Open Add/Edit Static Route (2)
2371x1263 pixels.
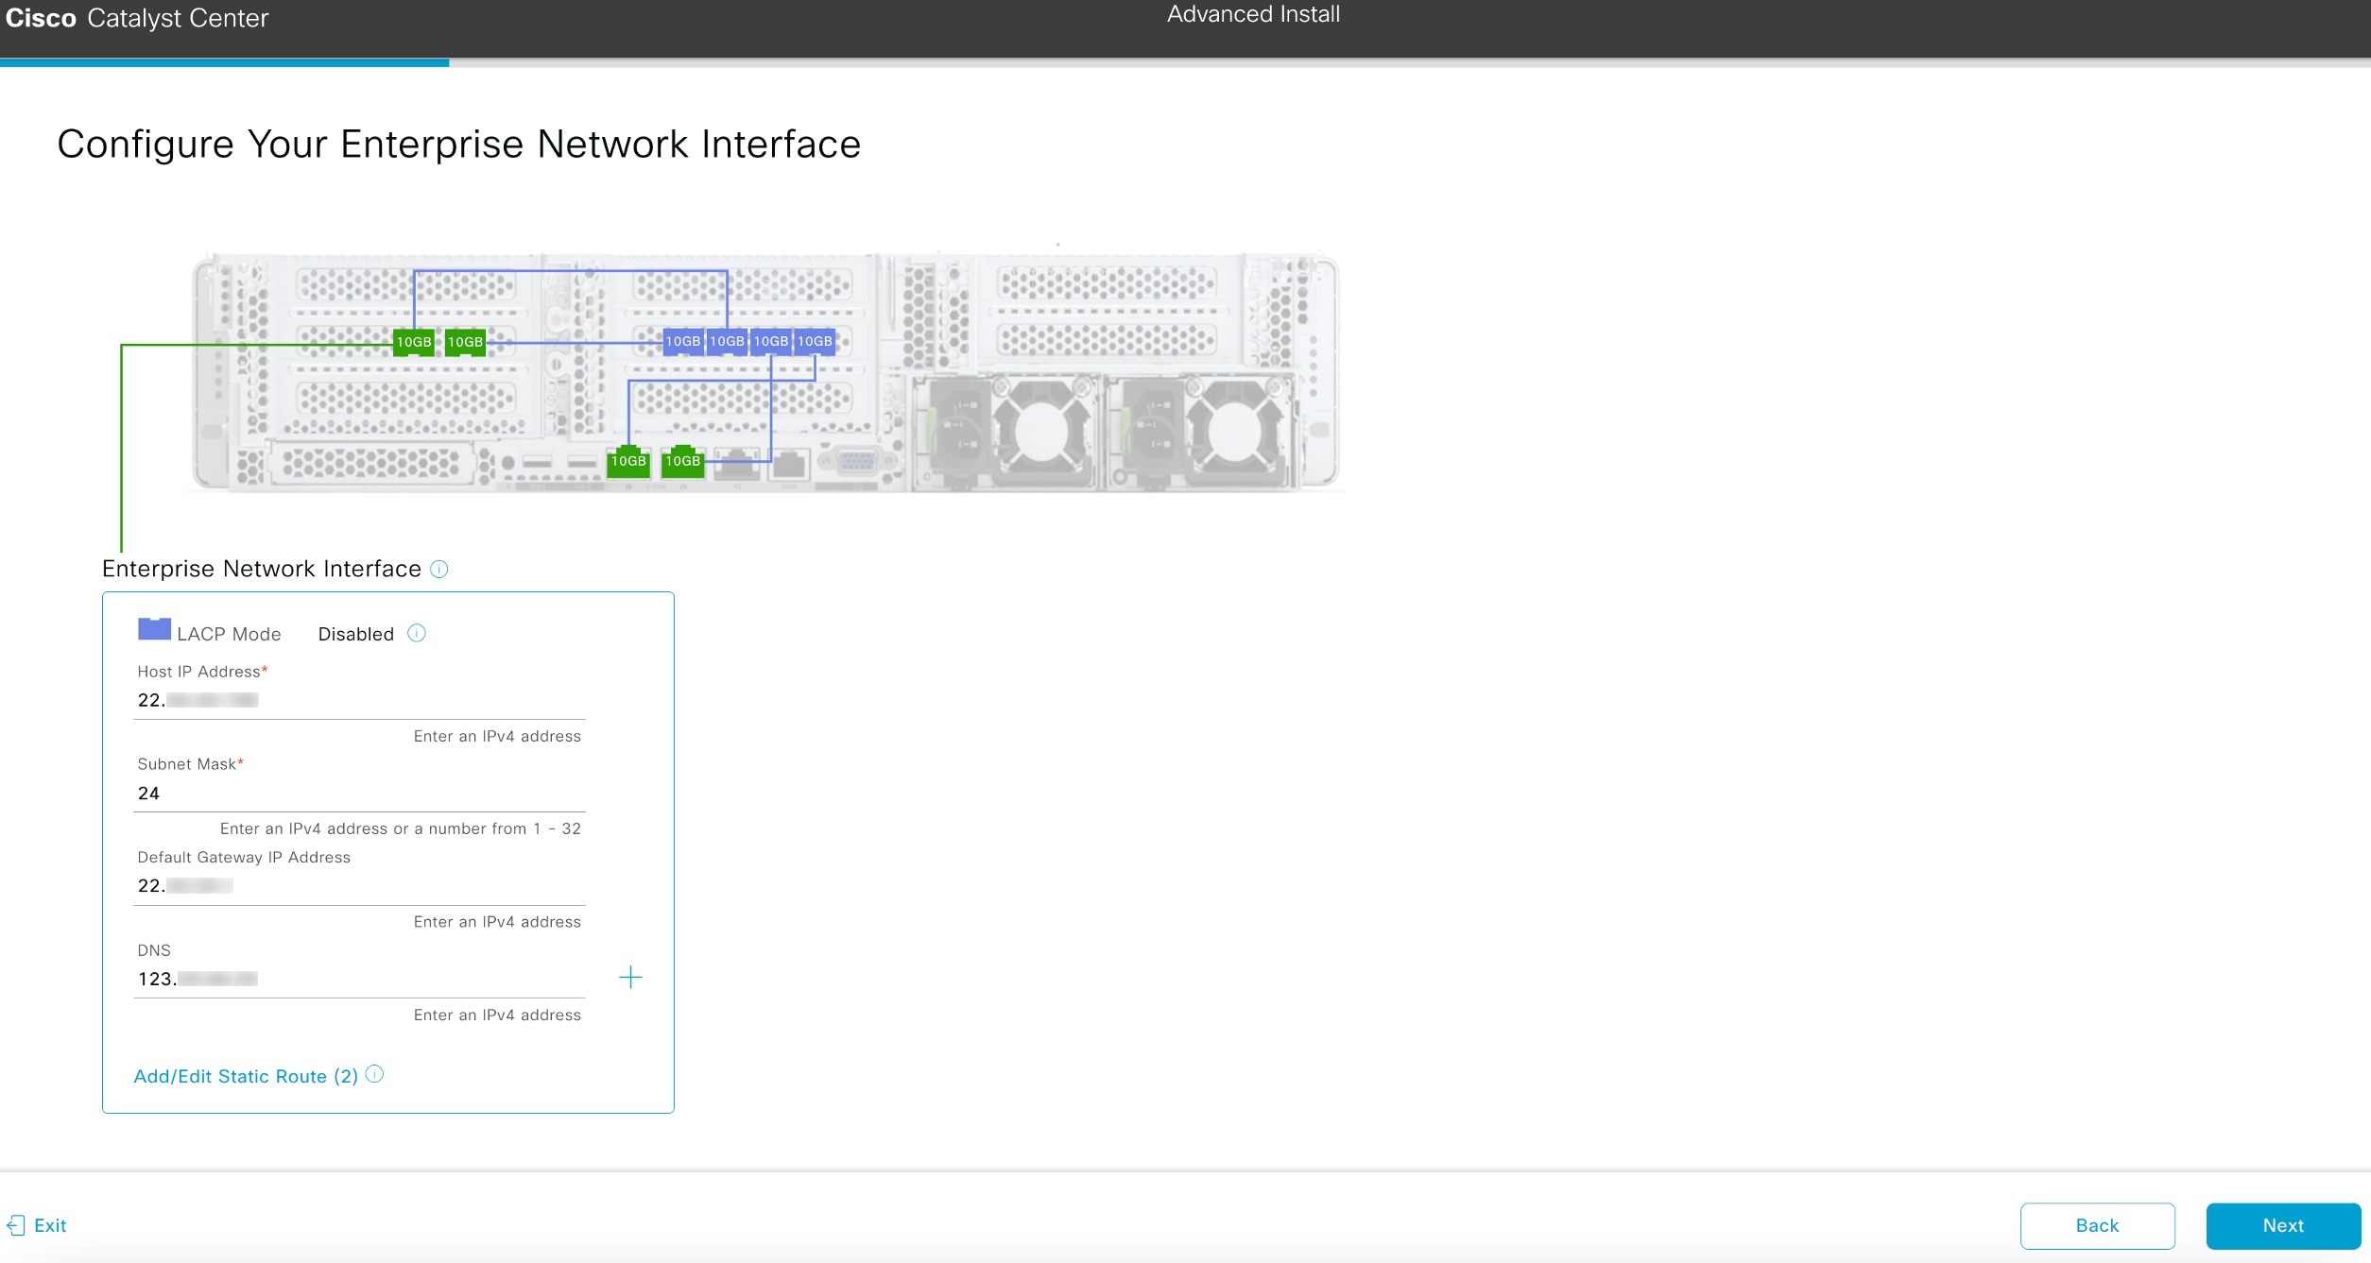click(246, 1075)
